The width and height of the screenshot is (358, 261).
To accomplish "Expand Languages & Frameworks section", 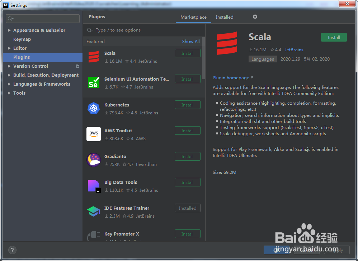I will click(9, 84).
